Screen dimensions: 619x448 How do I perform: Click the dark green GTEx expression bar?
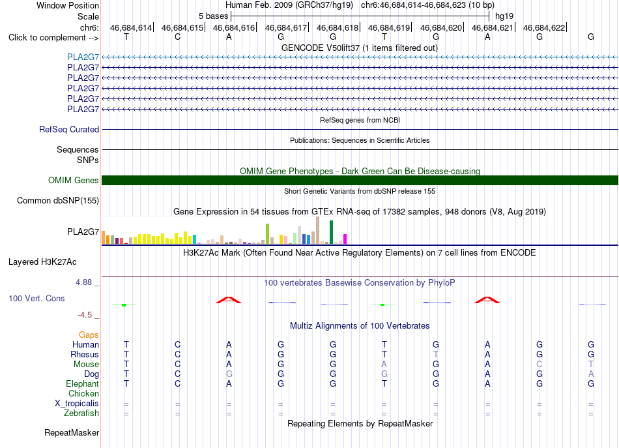pyautogui.click(x=331, y=232)
